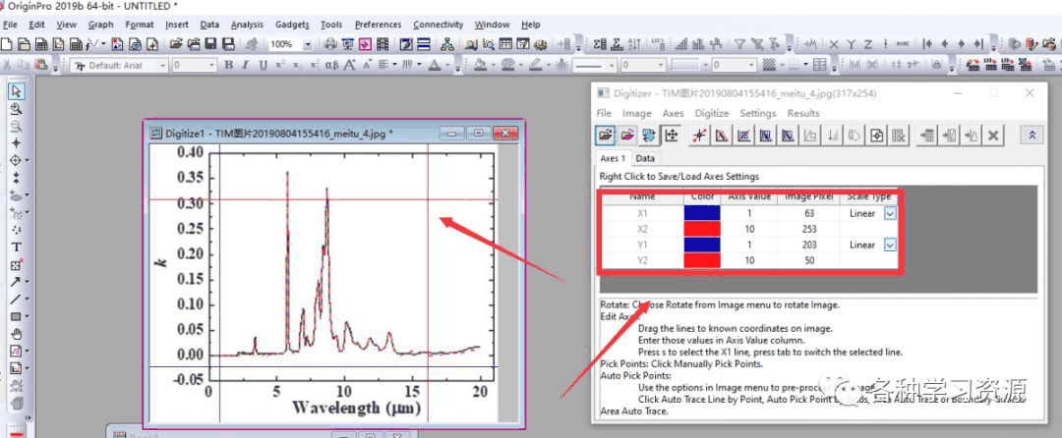Click the blue color swatch for X1
The height and width of the screenshot is (438, 1062).
tap(702, 213)
